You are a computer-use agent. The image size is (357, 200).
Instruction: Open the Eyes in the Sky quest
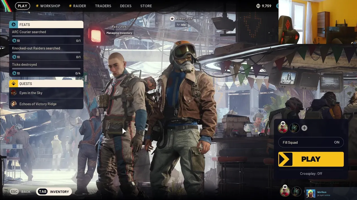click(x=46, y=93)
